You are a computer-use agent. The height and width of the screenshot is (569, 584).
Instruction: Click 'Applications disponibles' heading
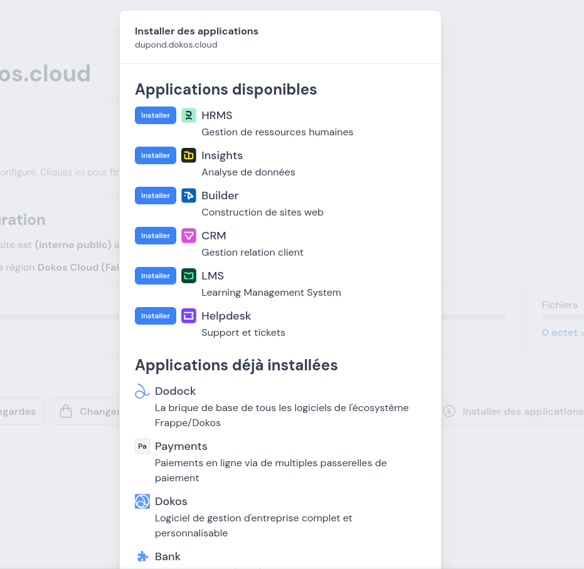coord(226,90)
